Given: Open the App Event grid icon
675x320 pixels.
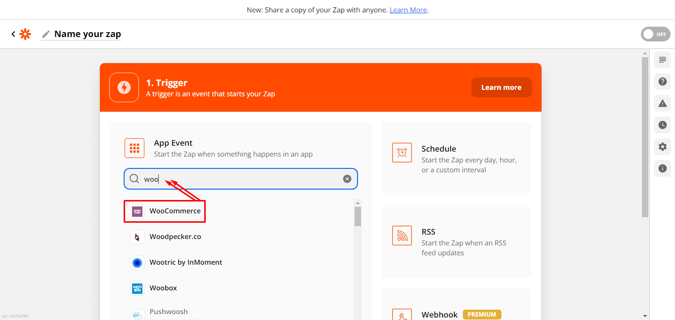Looking at the screenshot, I should 134,148.
